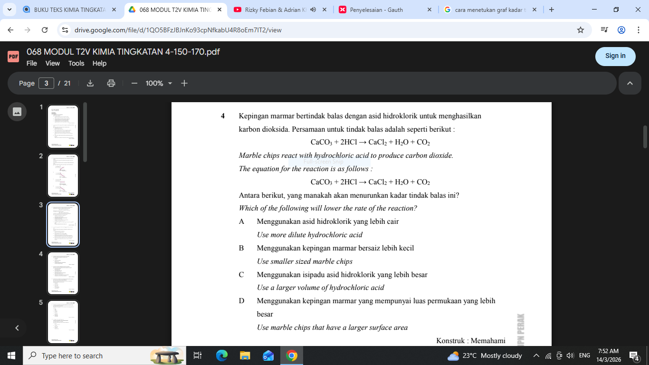This screenshot has width=649, height=365.
Task: Toggle thumbnail view sidebar icon
Action: point(17,112)
